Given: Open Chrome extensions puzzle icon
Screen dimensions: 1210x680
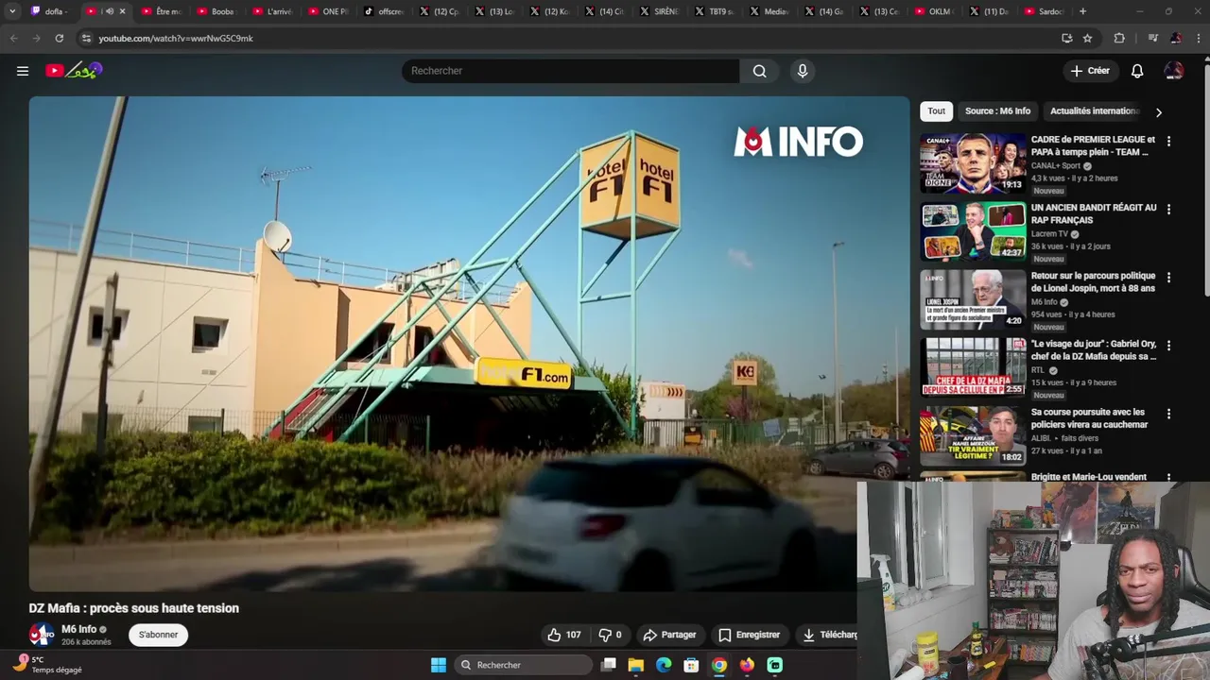Looking at the screenshot, I should coord(1119,39).
